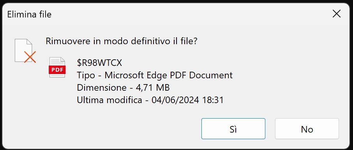Click the Ultima modifica label
353x150 pixels.
[109, 100]
